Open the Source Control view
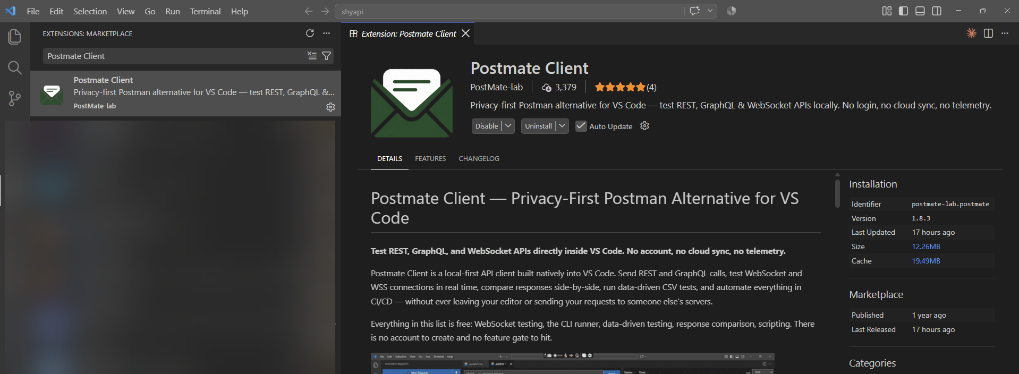Image resolution: width=1019 pixels, height=374 pixels. click(15, 98)
